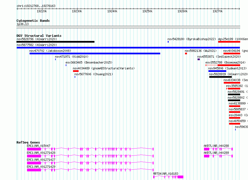Open the nsv6138999 variant label
Viewport: 248px width, 180px height.
[x=238, y=103]
